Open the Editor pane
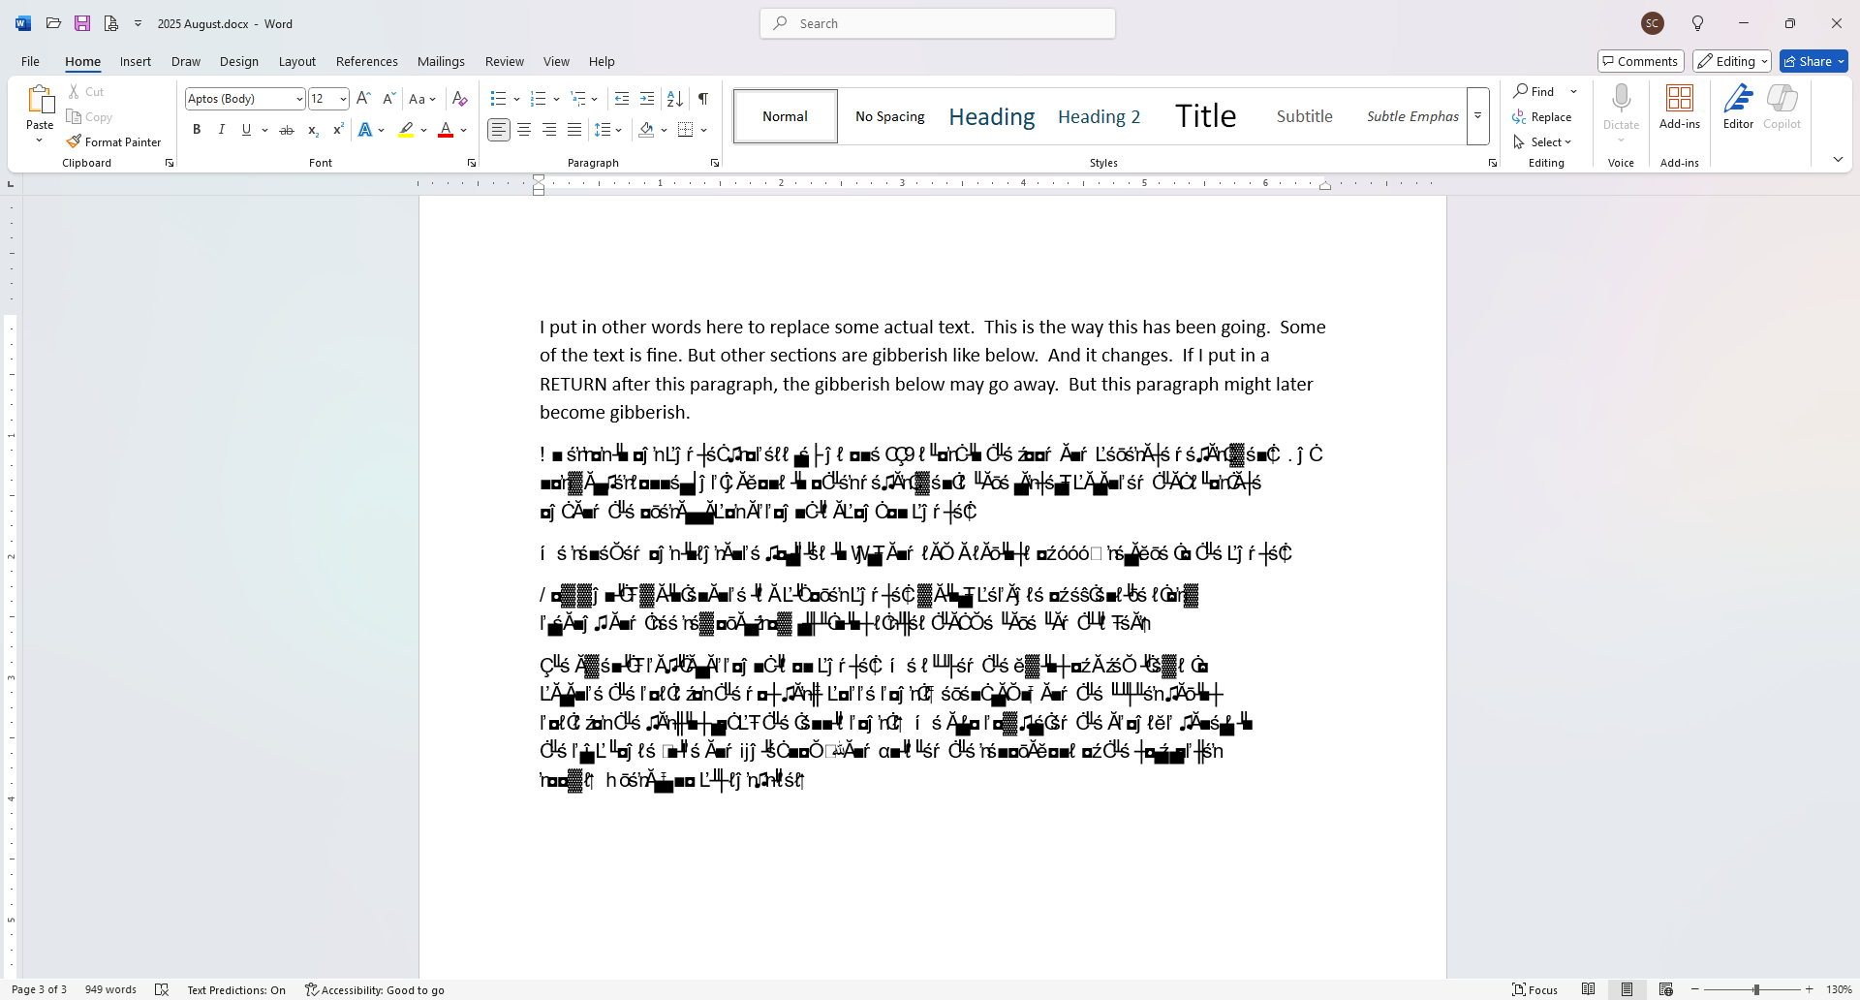The height and width of the screenshot is (1000, 1860). tap(1738, 107)
